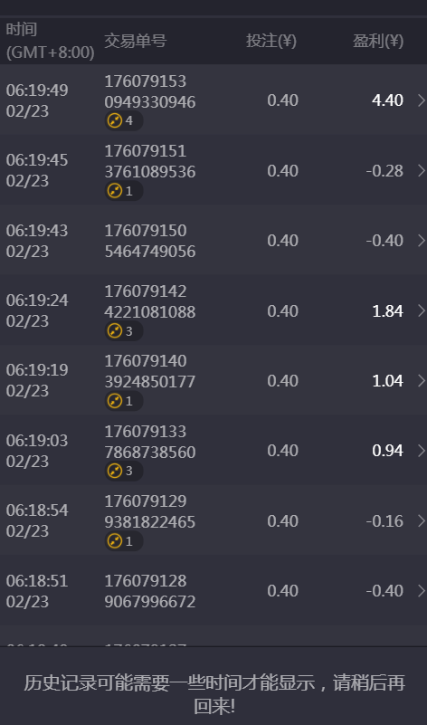Open order number 176079150 5464749056

coord(150,241)
